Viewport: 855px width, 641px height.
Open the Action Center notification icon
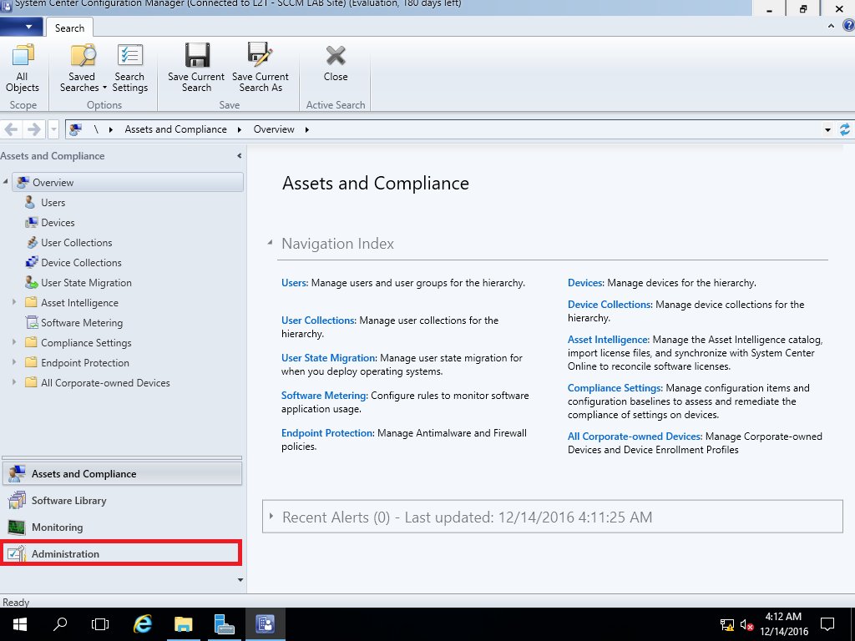click(x=827, y=624)
